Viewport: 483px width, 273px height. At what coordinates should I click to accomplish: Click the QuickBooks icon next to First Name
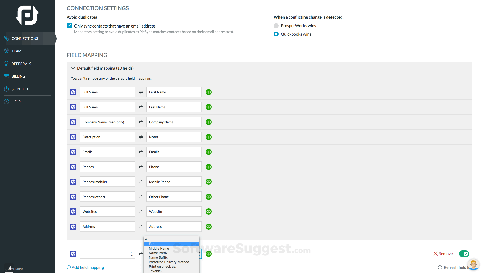[209, 92]
